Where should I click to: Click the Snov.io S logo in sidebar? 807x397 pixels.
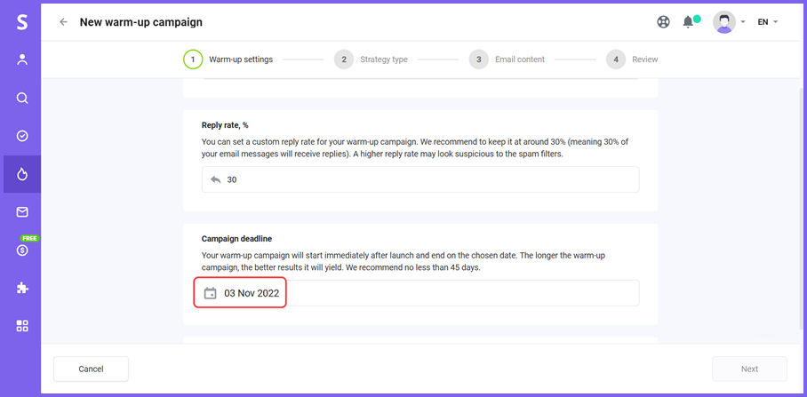(21, 22)
